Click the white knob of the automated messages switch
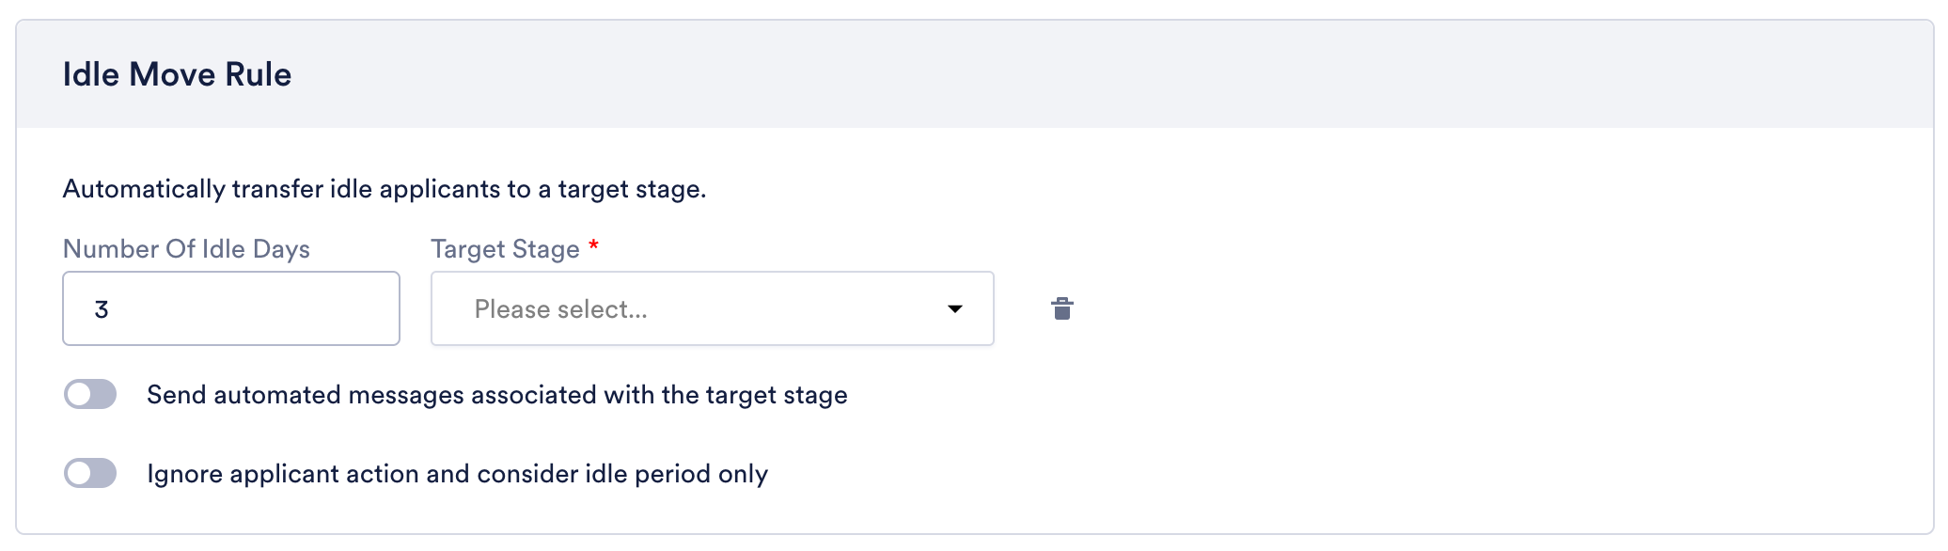 pyautogui.click(x=79, y=394)
